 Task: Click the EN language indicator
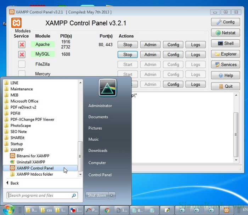click(245, 210)
